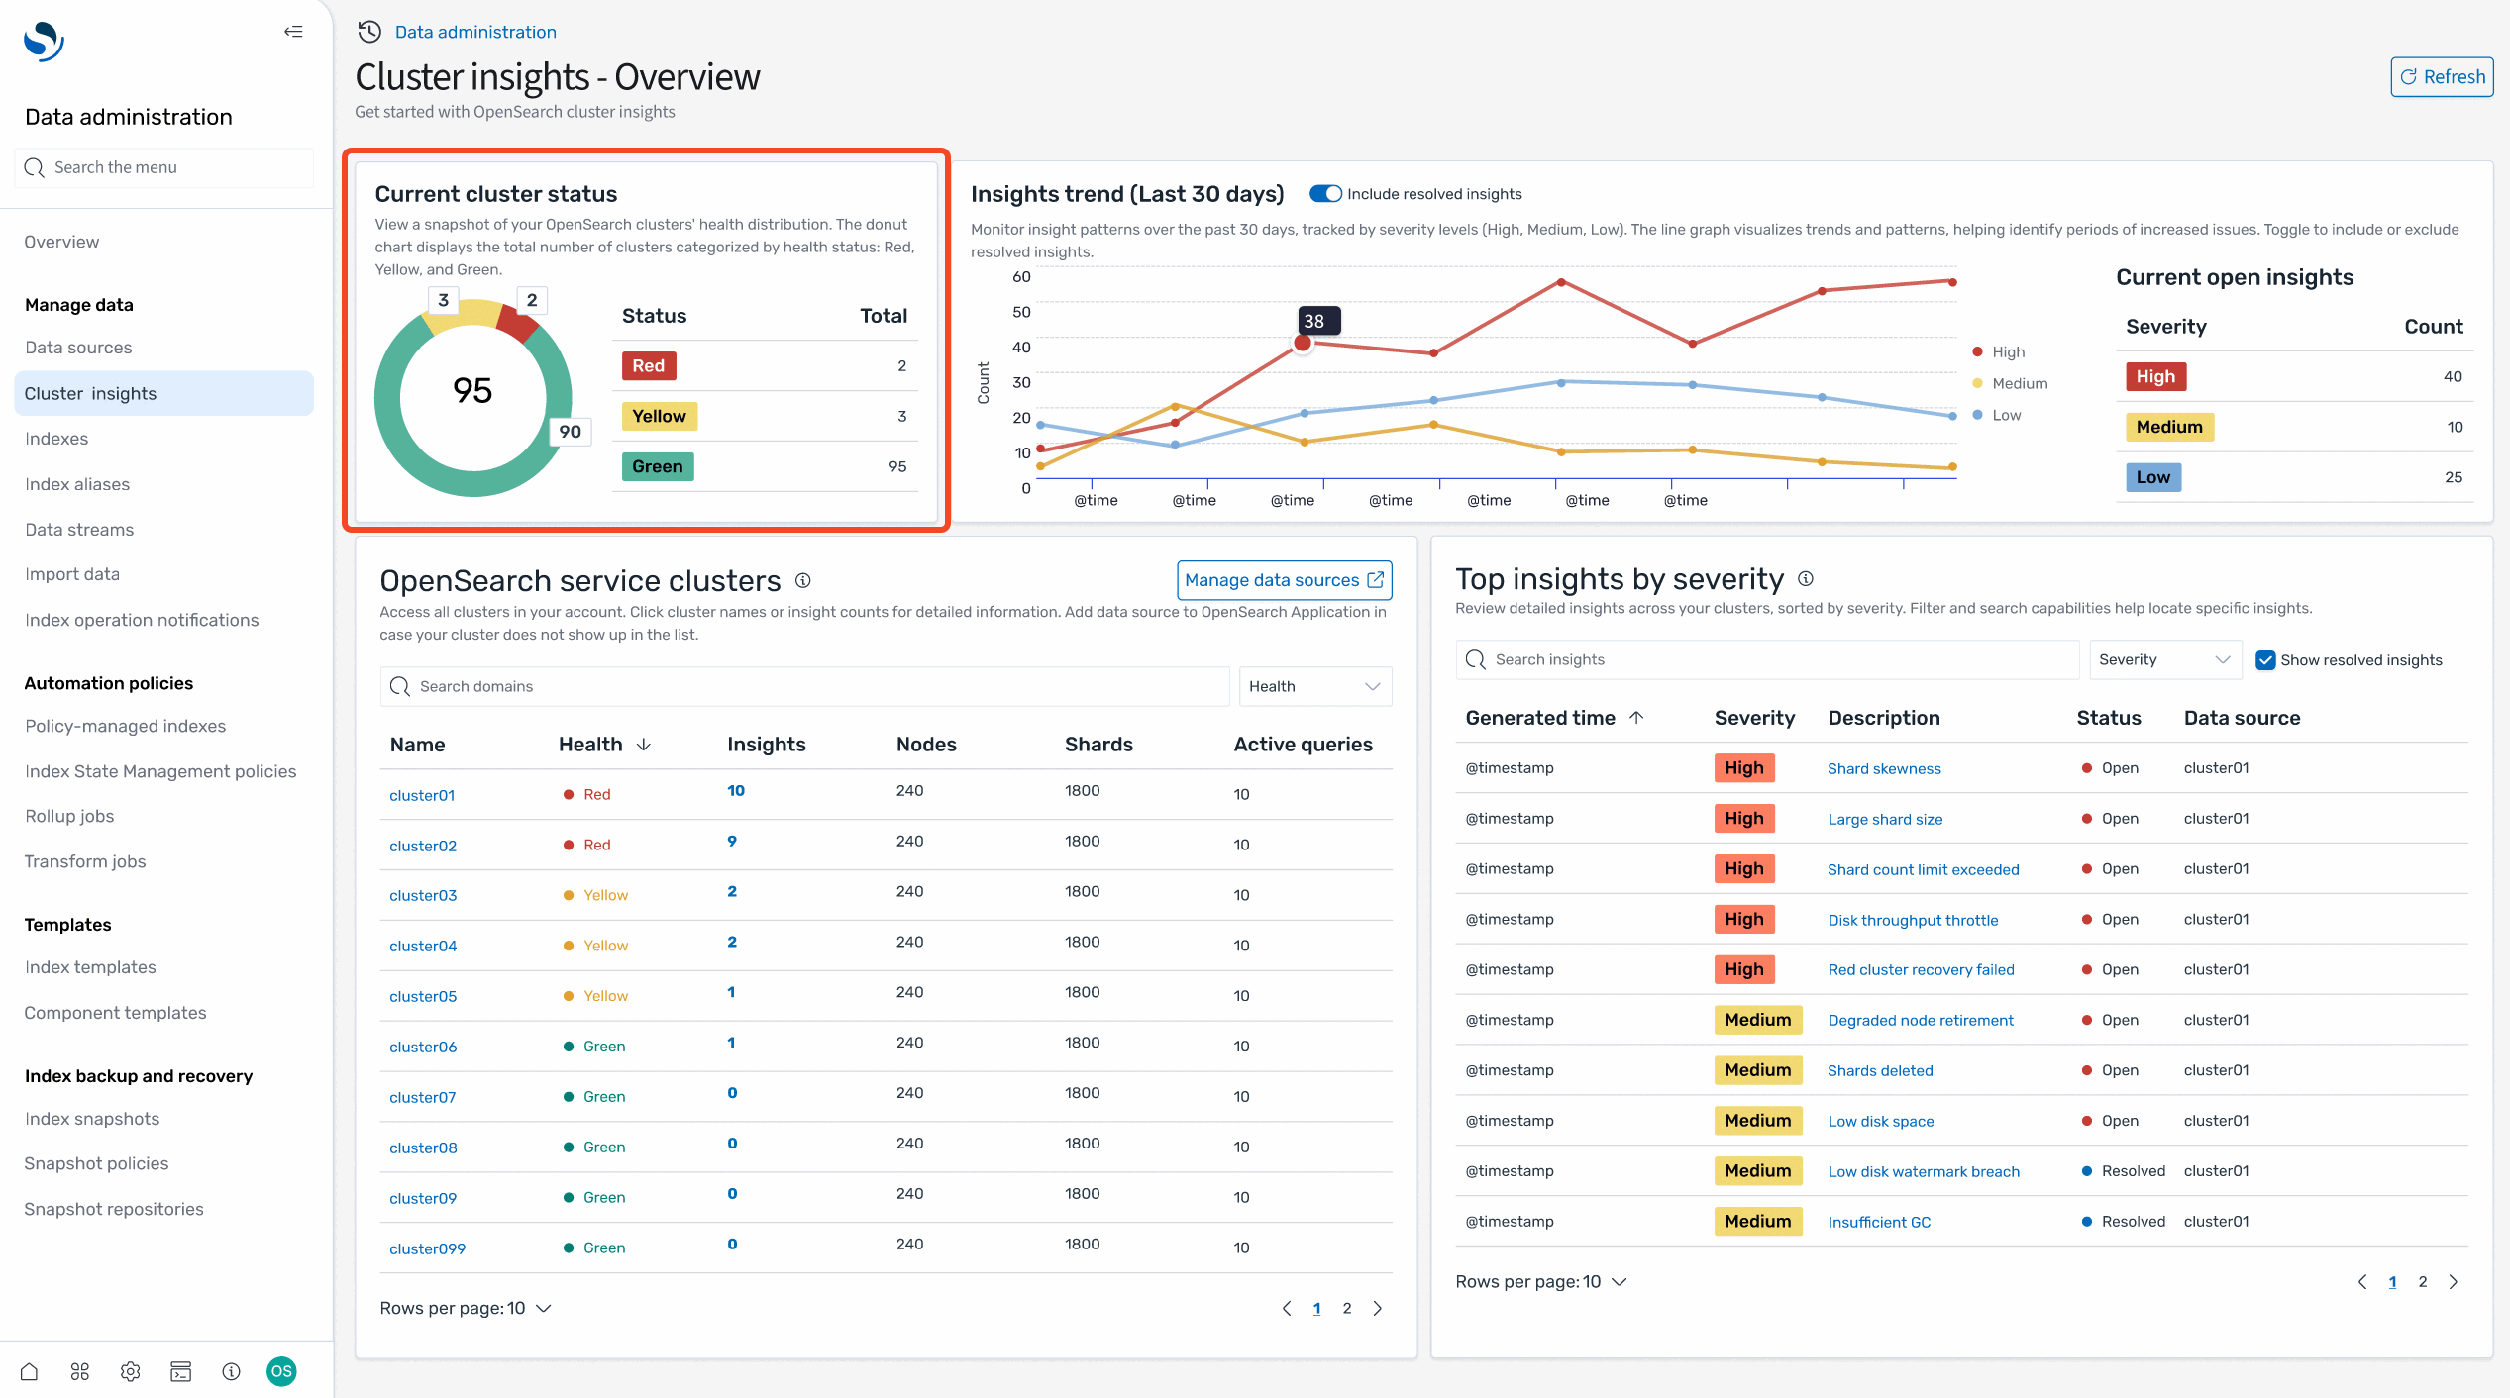Click info icon beside OpenSearch service clusters
The image size is (2510, 1398).
click(803, 581)
